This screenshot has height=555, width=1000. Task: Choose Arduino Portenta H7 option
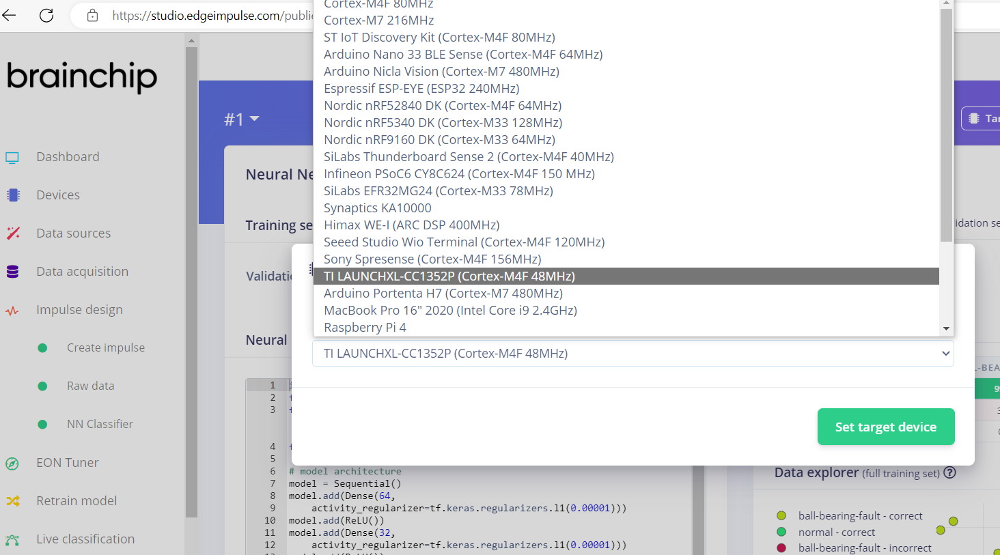[x=626, y=294]
